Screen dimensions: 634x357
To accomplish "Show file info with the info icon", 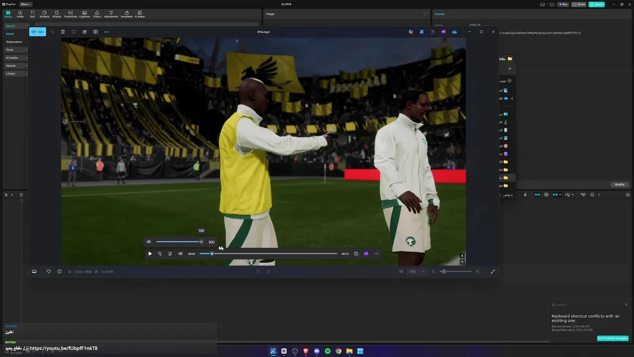I will [59, 272].
